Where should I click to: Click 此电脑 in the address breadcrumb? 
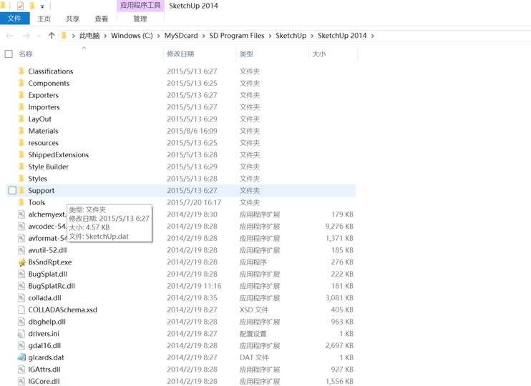89,36
